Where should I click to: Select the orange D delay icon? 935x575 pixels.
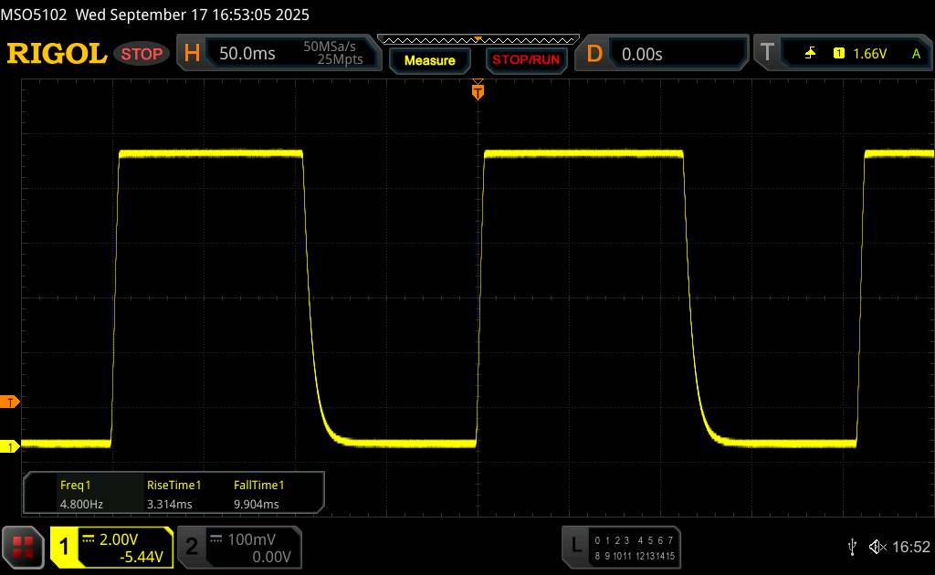(594, 54)
